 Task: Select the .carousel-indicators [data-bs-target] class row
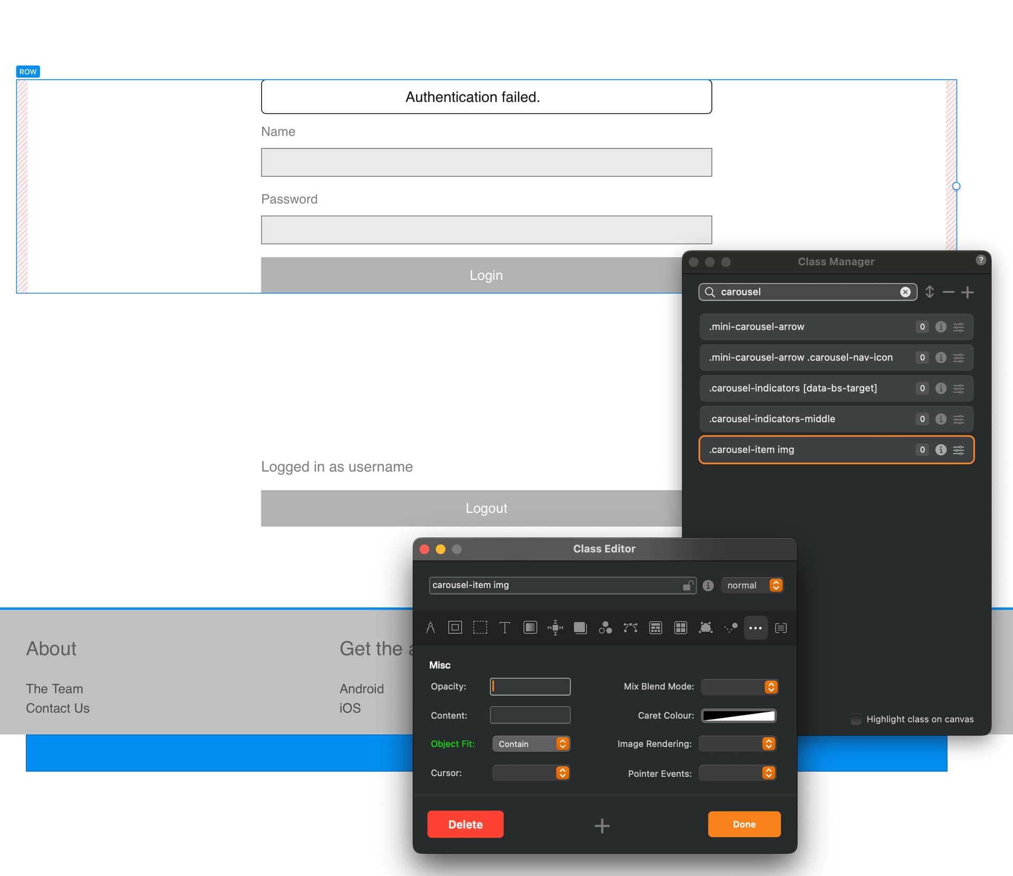click(807, 388)
